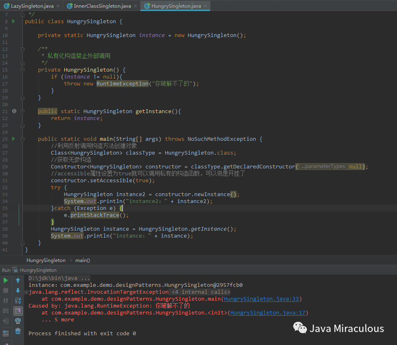Viewport: 397px width, 345px height.
Task: Close the HungrySingleton.java tab
Action: (205, 6)
